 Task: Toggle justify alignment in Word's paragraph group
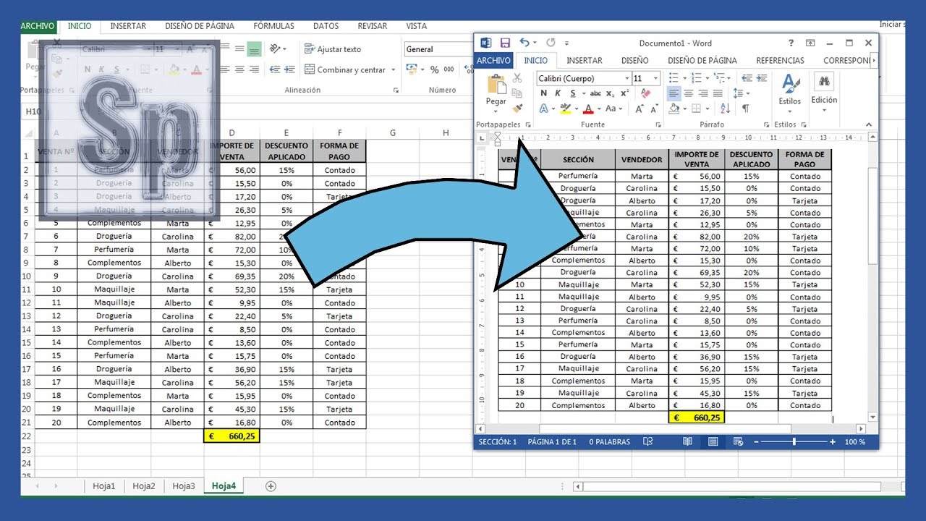coord(718,93)
